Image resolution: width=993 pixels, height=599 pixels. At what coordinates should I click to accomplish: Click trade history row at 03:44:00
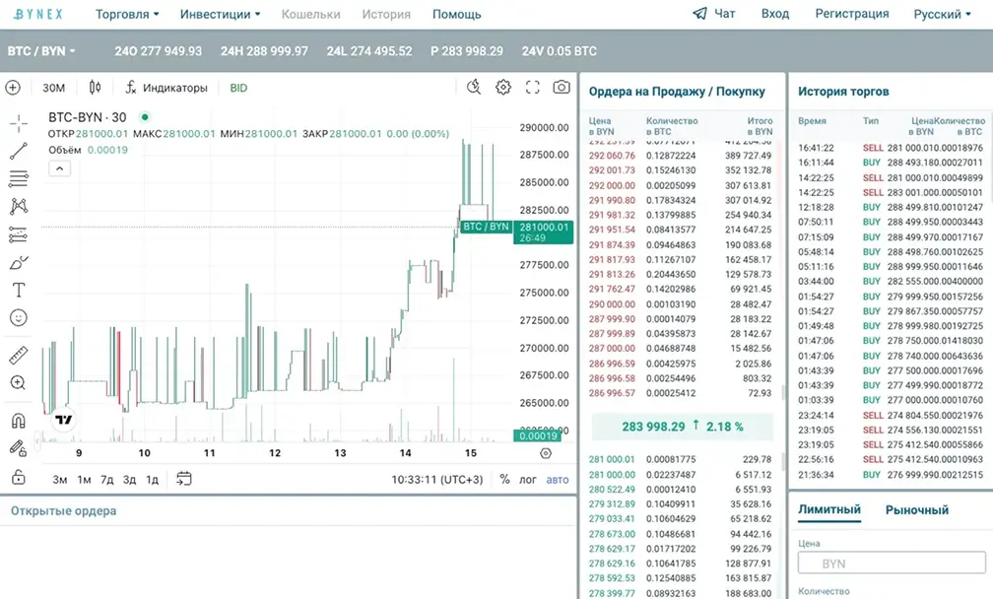(x=891, y=281)
